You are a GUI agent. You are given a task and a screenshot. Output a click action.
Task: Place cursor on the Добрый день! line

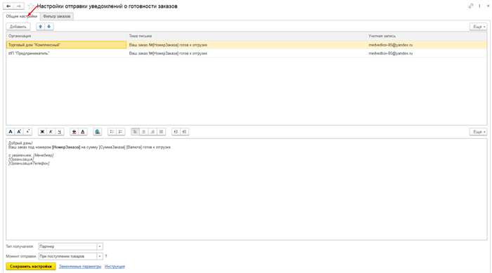tap(20, 143)
